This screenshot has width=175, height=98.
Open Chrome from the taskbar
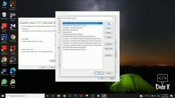click(64, 96)
